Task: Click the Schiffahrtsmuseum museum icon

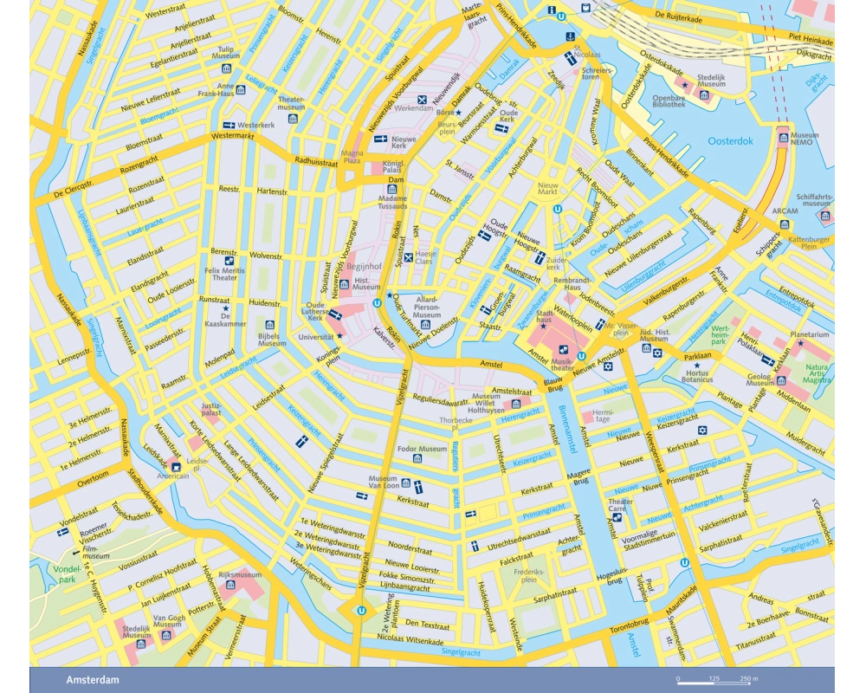Action: pyautogui.click(x=825, y=216)
